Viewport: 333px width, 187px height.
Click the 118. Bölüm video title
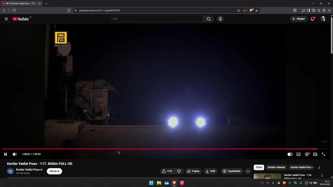point(298,177)
